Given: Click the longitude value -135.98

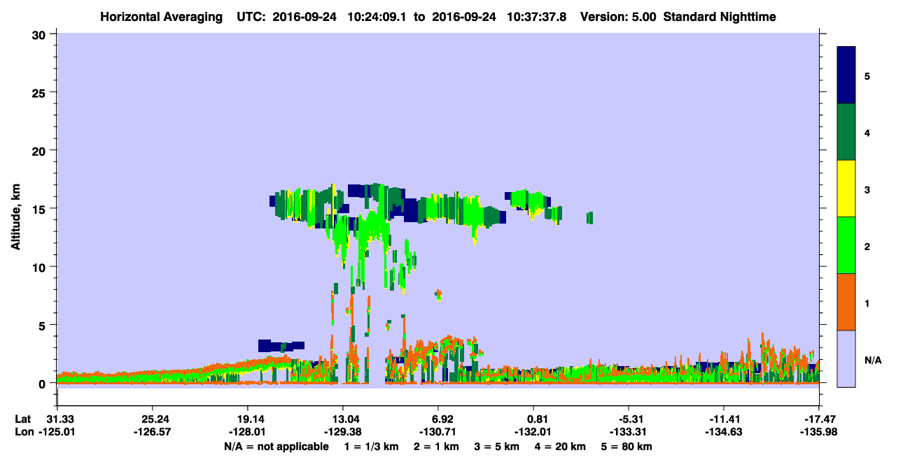Looking at the screenshot, I should tap(819, 432).
